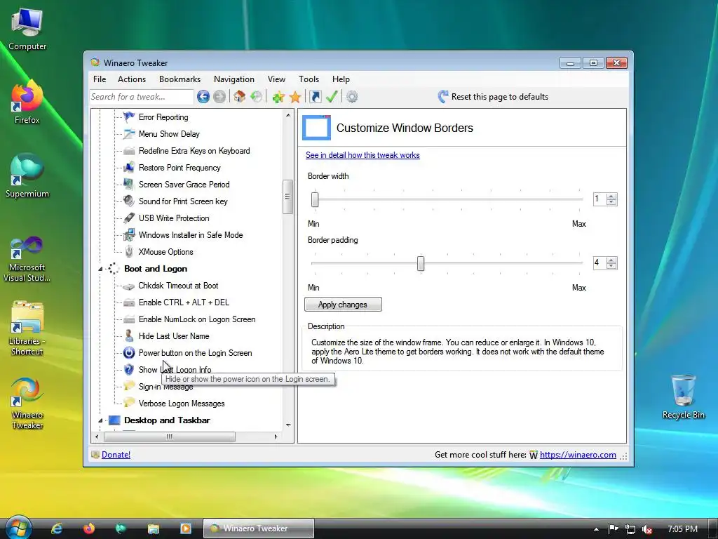Click the Sound for Print Screen key icon
Image resolution: width=718 pixels, height=539 pixels.
pos(129,201)
